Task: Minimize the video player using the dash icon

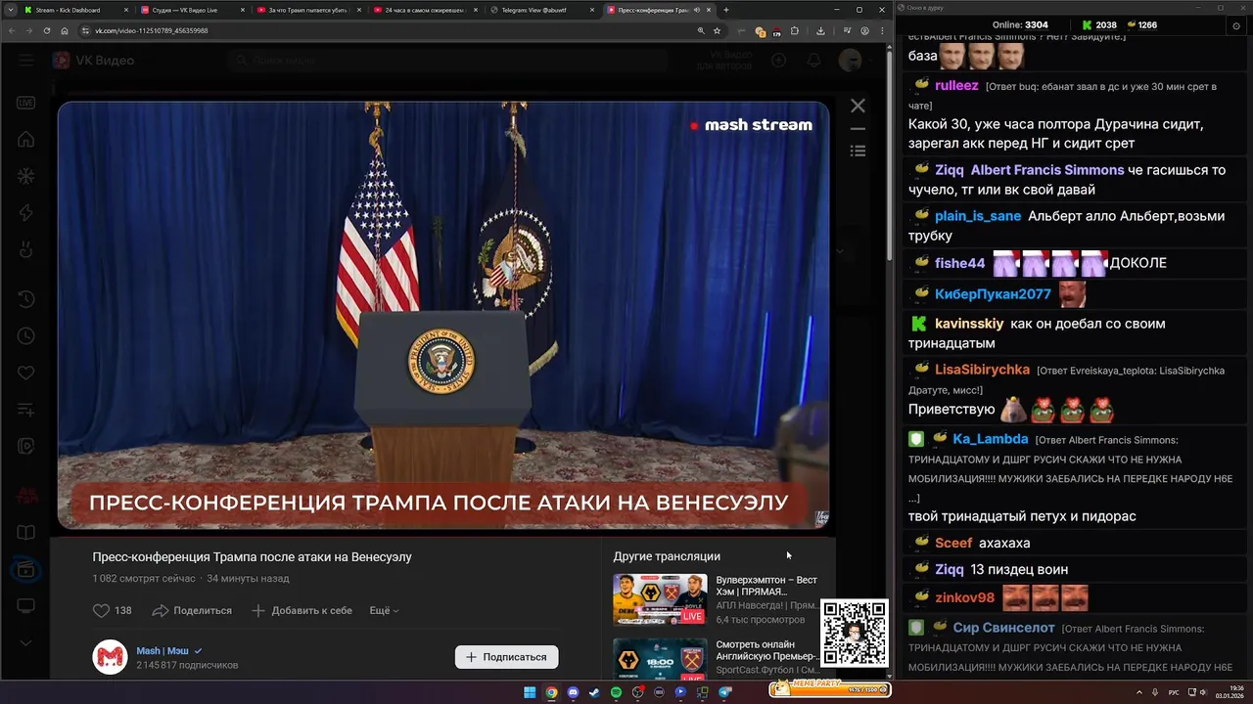Action: tap(858, 128)
